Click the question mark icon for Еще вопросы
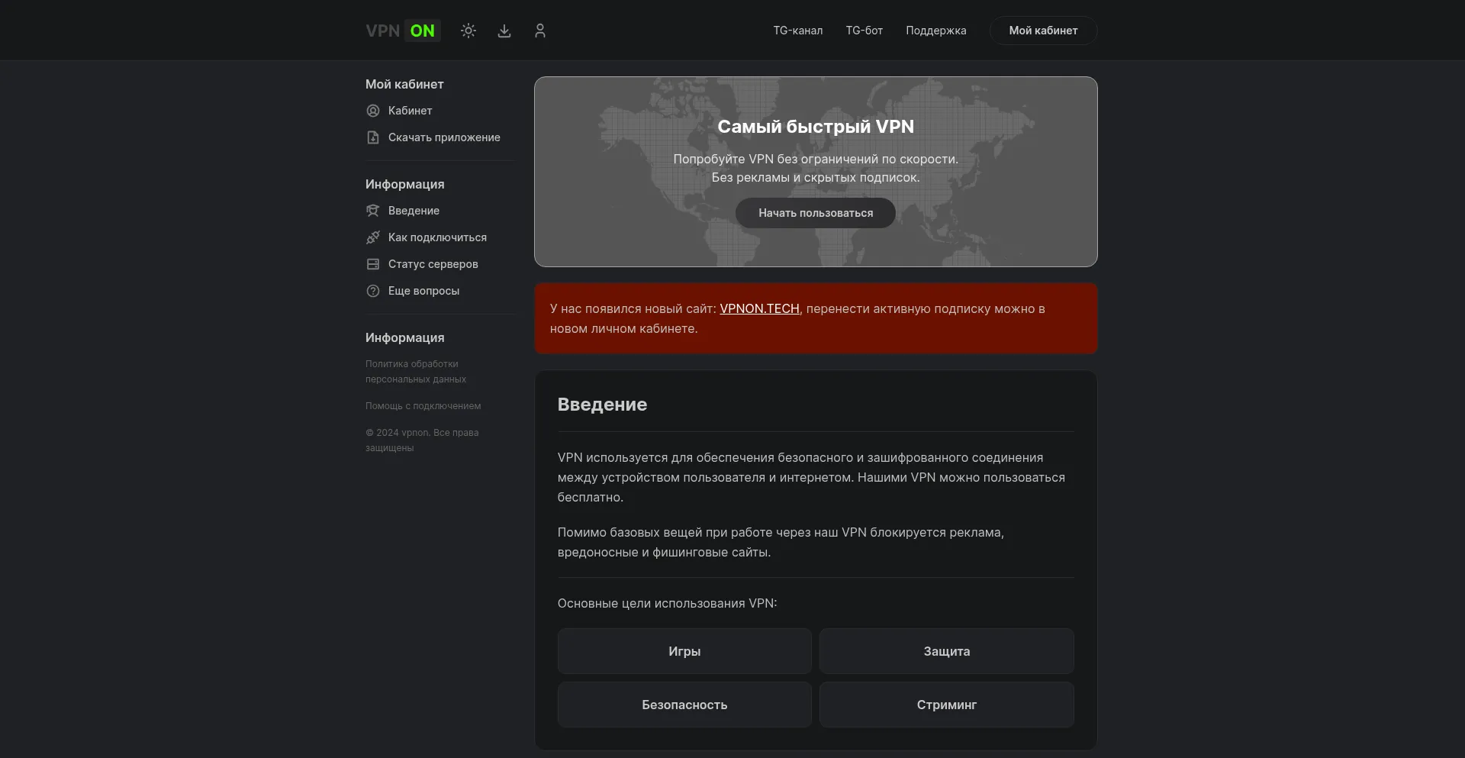The image size is (1465, 758). [373, 291]
